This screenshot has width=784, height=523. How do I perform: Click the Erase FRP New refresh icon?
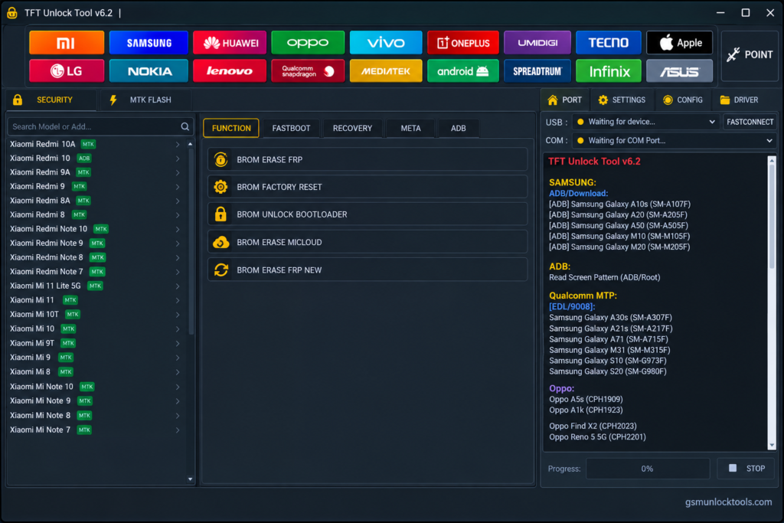(220, 270)
